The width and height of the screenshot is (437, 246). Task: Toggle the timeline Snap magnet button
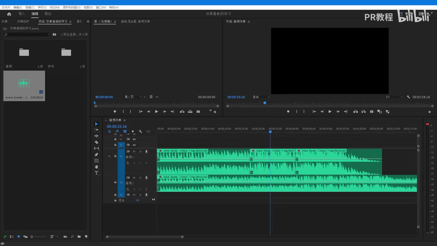pos(117,132)
